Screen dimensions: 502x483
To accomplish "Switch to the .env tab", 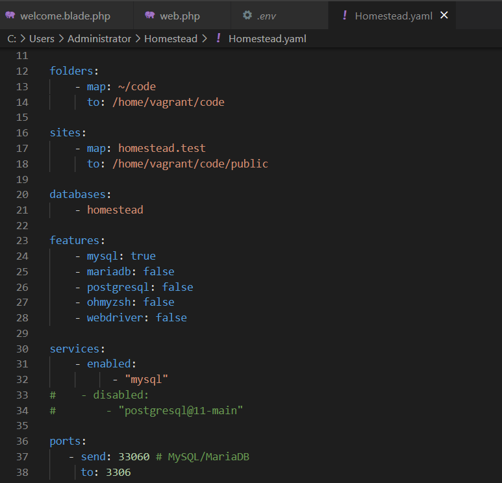I will (x=279, y=16).
